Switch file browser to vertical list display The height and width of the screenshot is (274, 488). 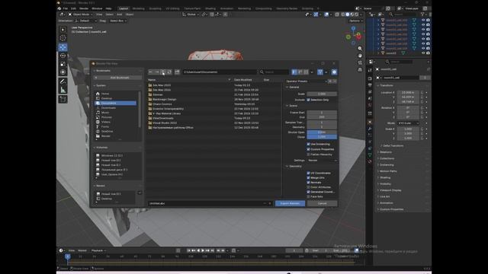[294, 72]
